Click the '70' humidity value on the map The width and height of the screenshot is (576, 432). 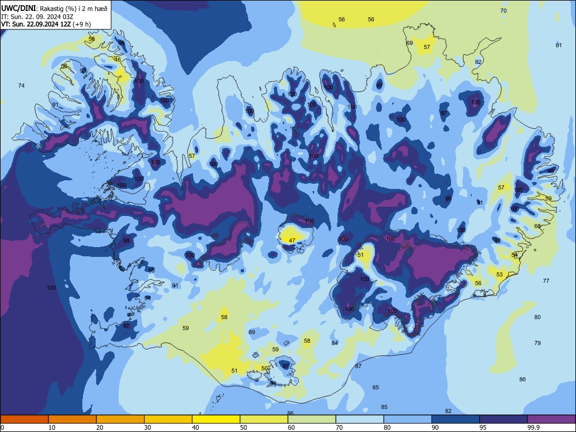[503, 11]
